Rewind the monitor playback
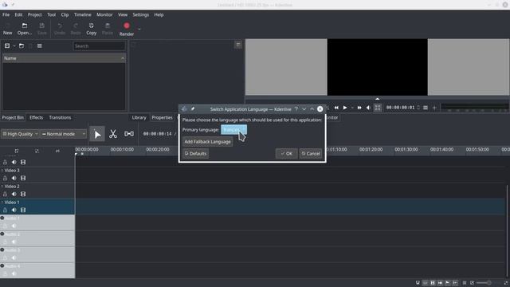Screen dimensions: 510x287 click(336, 108)
